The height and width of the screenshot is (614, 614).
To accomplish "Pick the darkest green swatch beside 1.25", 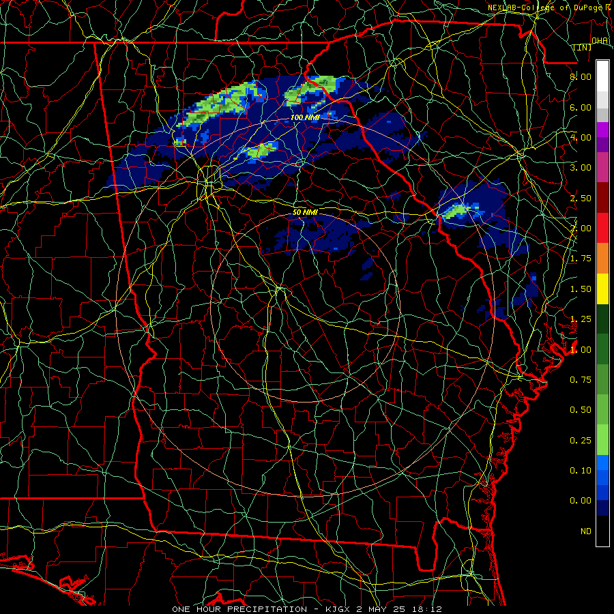I will pyautogui.click(x=602, y=319).
